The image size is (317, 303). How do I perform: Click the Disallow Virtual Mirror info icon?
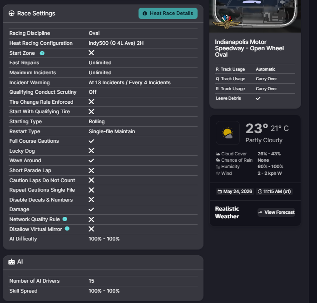(67, 229)
